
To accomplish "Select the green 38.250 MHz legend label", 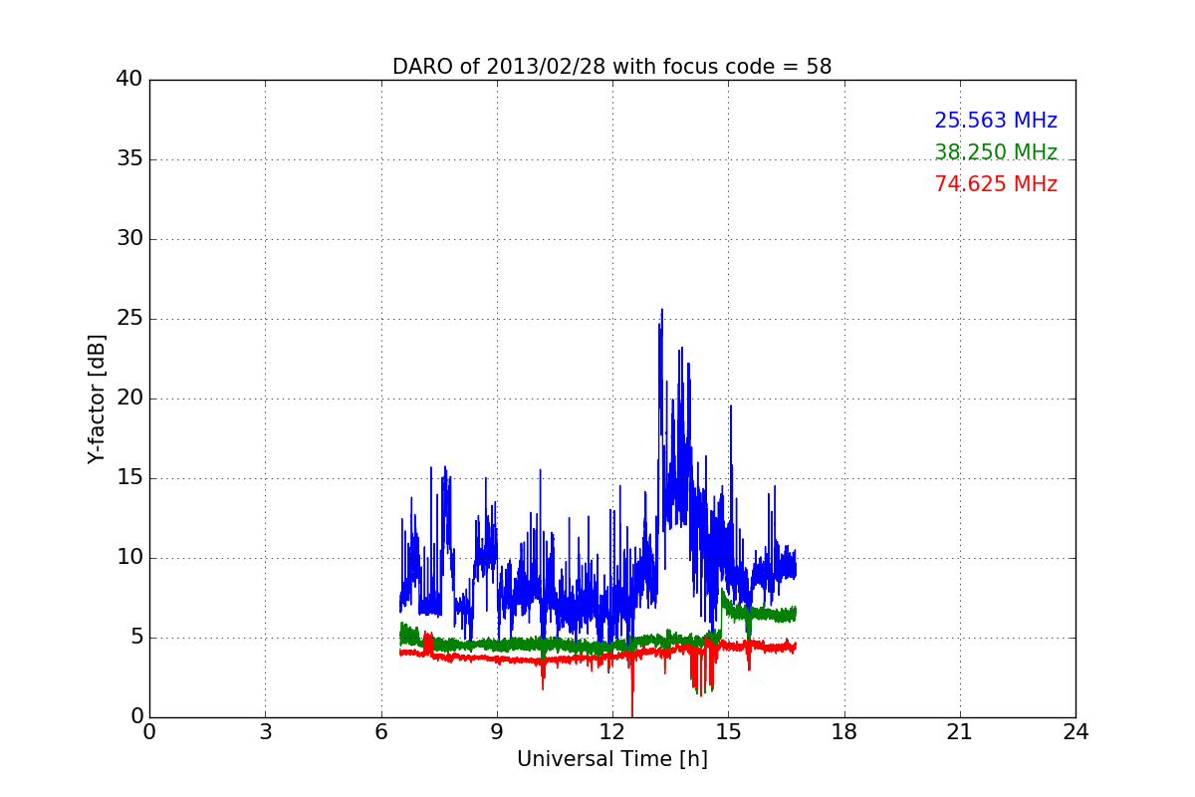I will tap(996, 152).
